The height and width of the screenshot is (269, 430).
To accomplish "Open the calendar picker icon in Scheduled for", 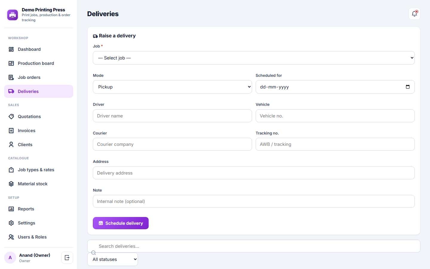I will (408, 87).
